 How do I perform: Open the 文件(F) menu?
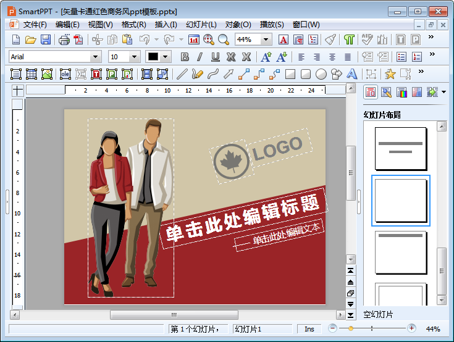pyautogui.click(x=35, y=25)
